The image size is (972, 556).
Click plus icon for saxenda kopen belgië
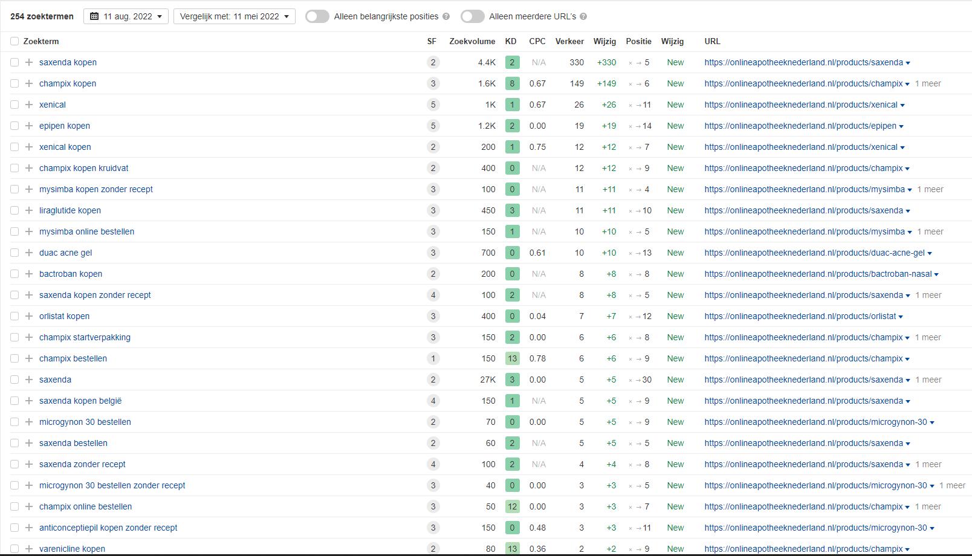pyautogui.click(x=28, y=401)
